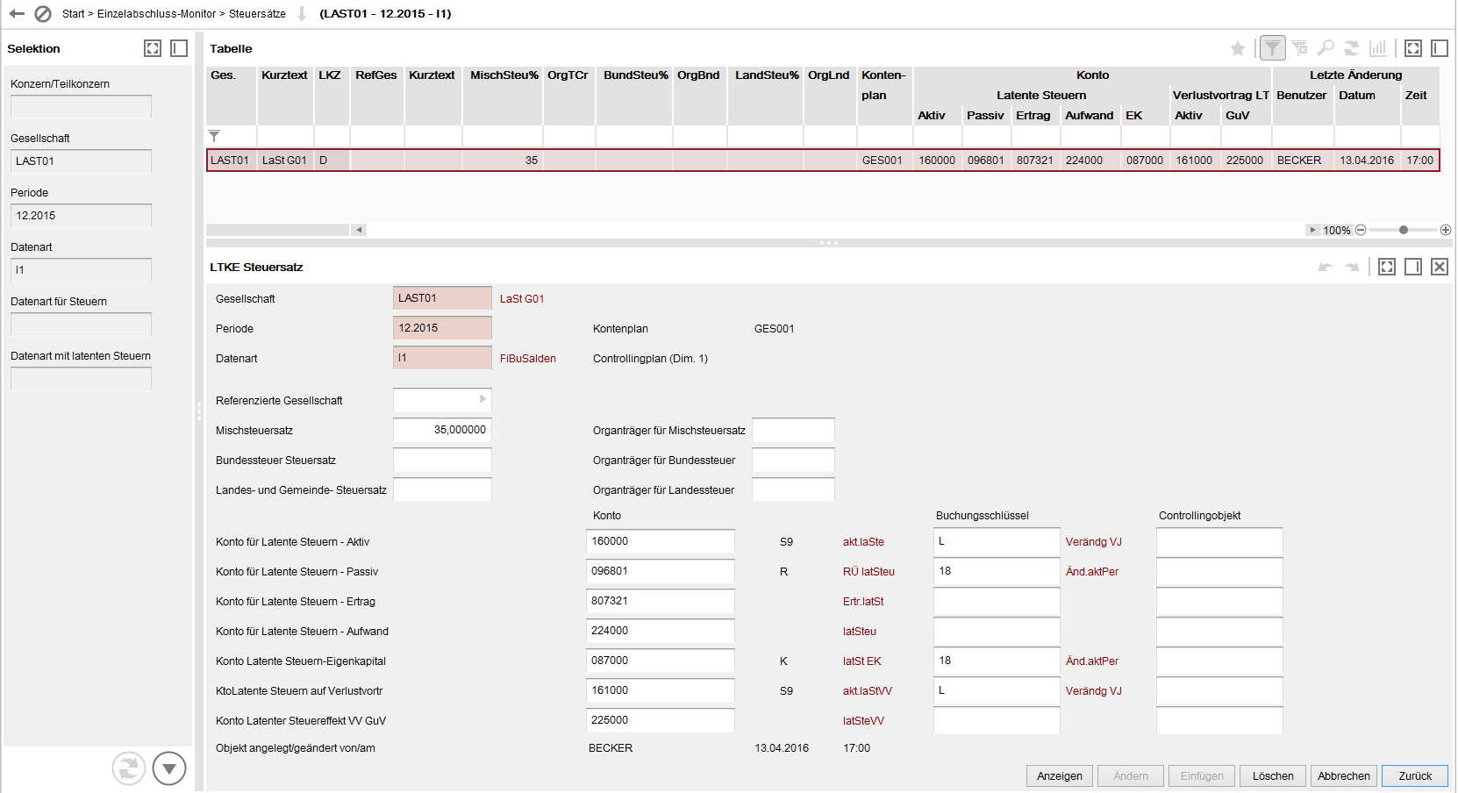This screenshot has height=793, width=1458.
Task: Click the Latente Steuern Passiv account field with 096801
Action: (x=660, y=571)
